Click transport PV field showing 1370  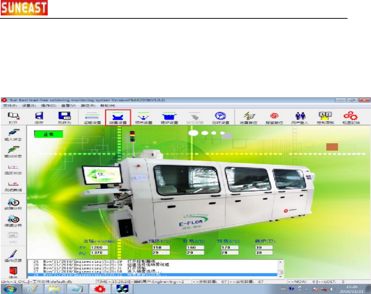(99, 252)
